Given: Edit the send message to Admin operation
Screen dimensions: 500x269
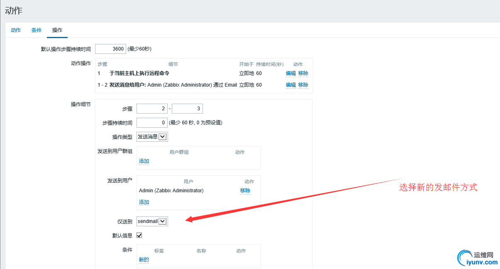Looking at the screenshot, I should [x=290, y=85].
